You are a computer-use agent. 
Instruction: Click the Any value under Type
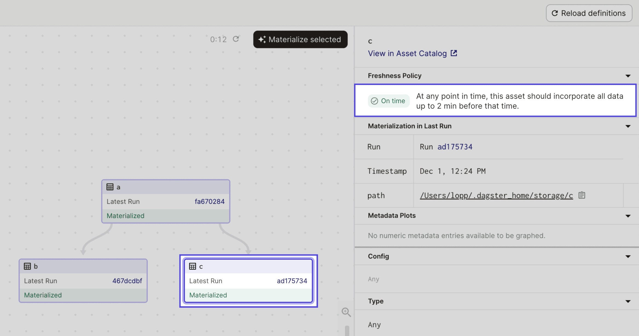374,325
